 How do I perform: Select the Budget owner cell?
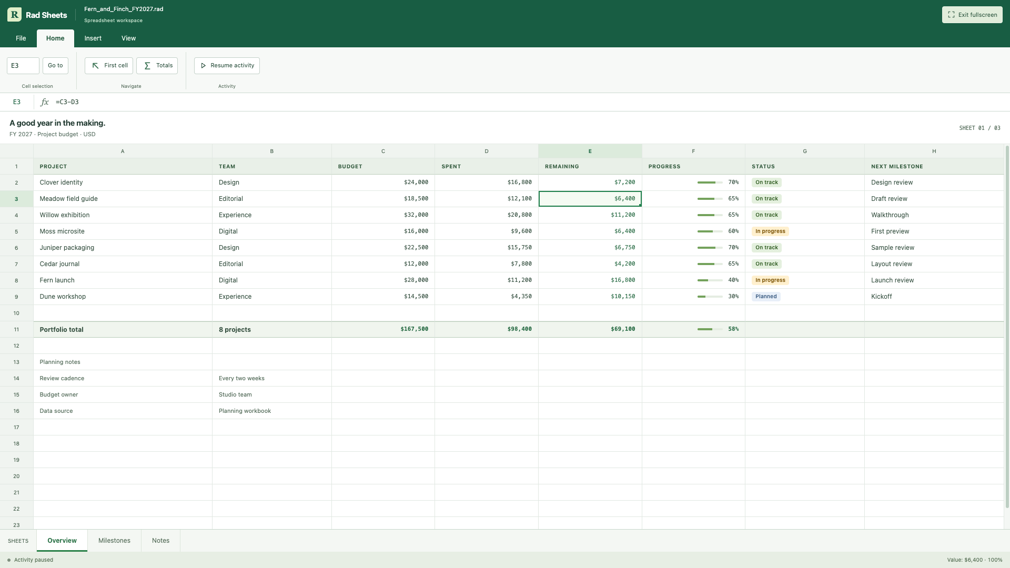pos(123,394)
